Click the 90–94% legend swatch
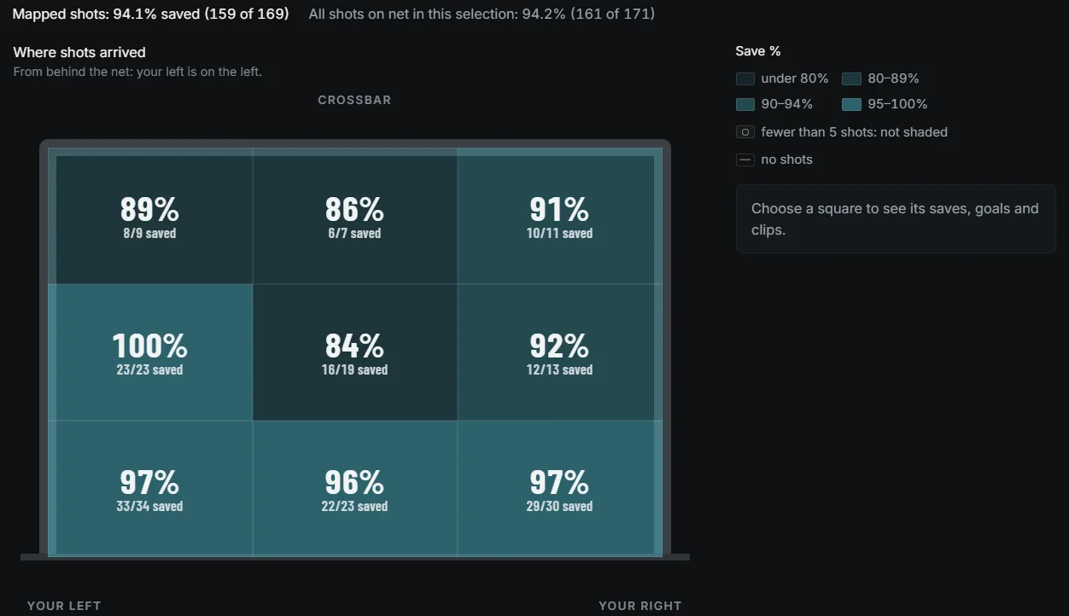Viewport: 1069px width, 616px height. (x=745, y=105)
